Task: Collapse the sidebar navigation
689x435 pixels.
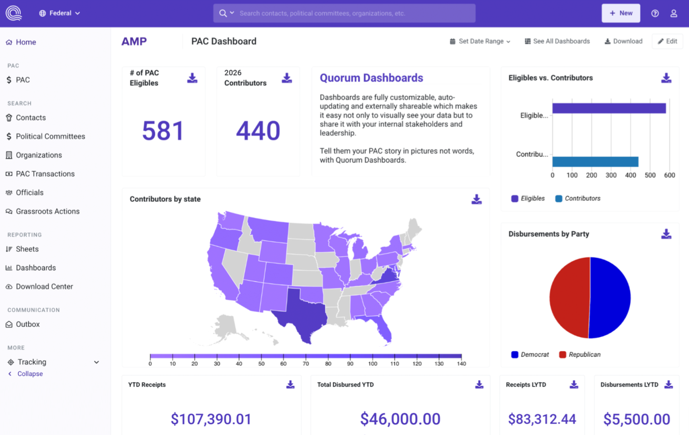Action: tap(26, 374)
